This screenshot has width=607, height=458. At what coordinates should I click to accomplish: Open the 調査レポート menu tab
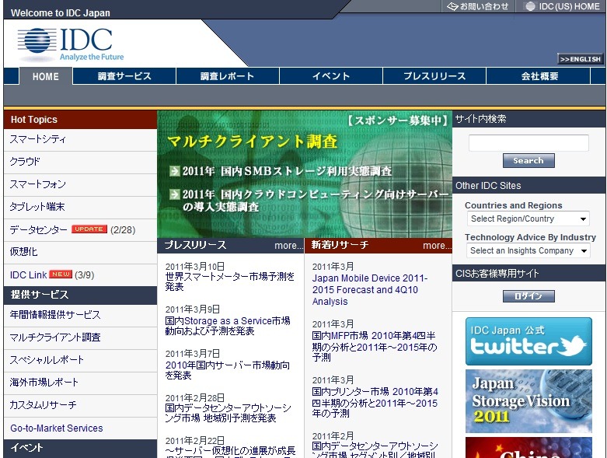click(228, 76)
